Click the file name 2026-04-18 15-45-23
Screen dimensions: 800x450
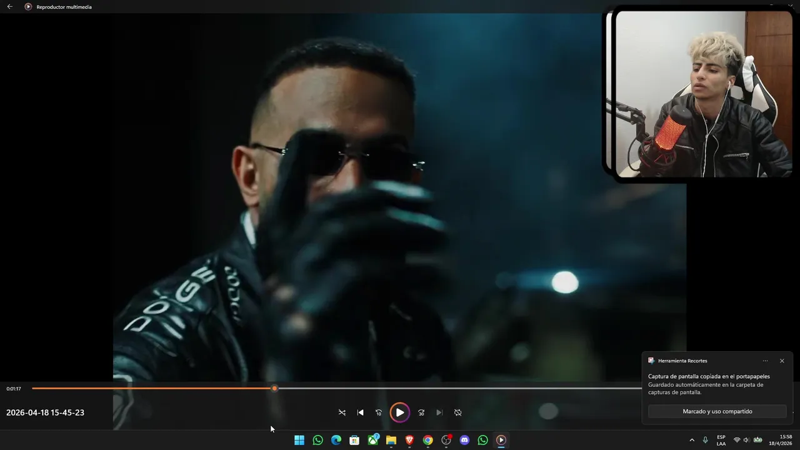(x=45, y=412)
